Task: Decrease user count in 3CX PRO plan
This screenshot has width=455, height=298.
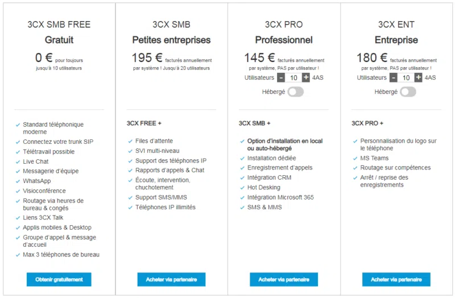Action: point(281,77)
